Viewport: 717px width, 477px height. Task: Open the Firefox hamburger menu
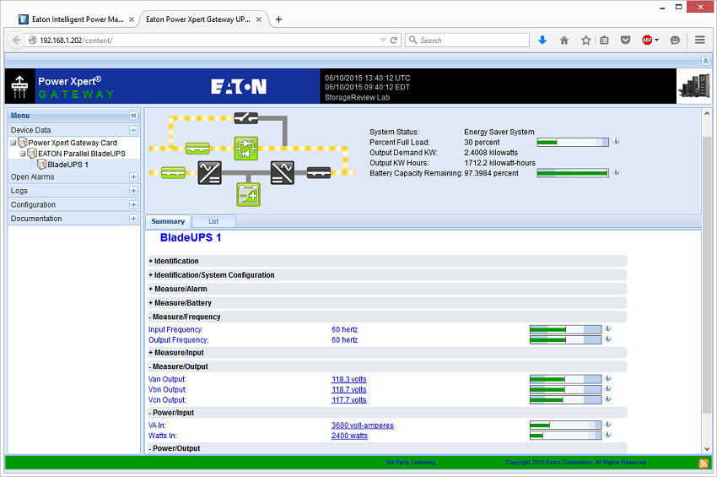point(699,40)
